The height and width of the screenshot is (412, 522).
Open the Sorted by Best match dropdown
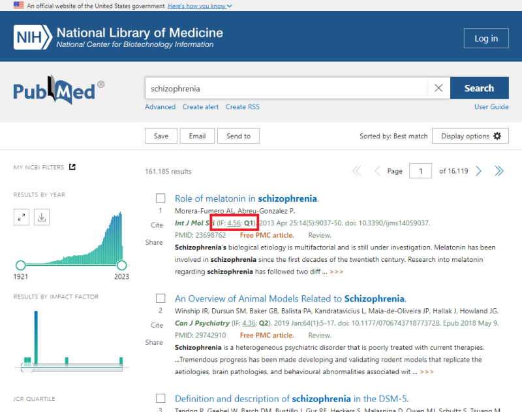[x=393, y=136]
